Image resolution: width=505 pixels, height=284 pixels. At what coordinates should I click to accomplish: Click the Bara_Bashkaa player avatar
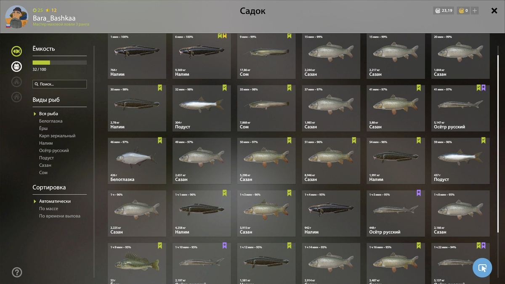pos(17,18)
